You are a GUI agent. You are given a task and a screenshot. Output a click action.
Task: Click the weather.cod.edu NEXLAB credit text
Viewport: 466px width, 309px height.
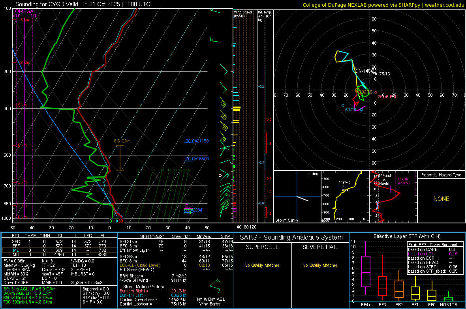tap(383, 5)
